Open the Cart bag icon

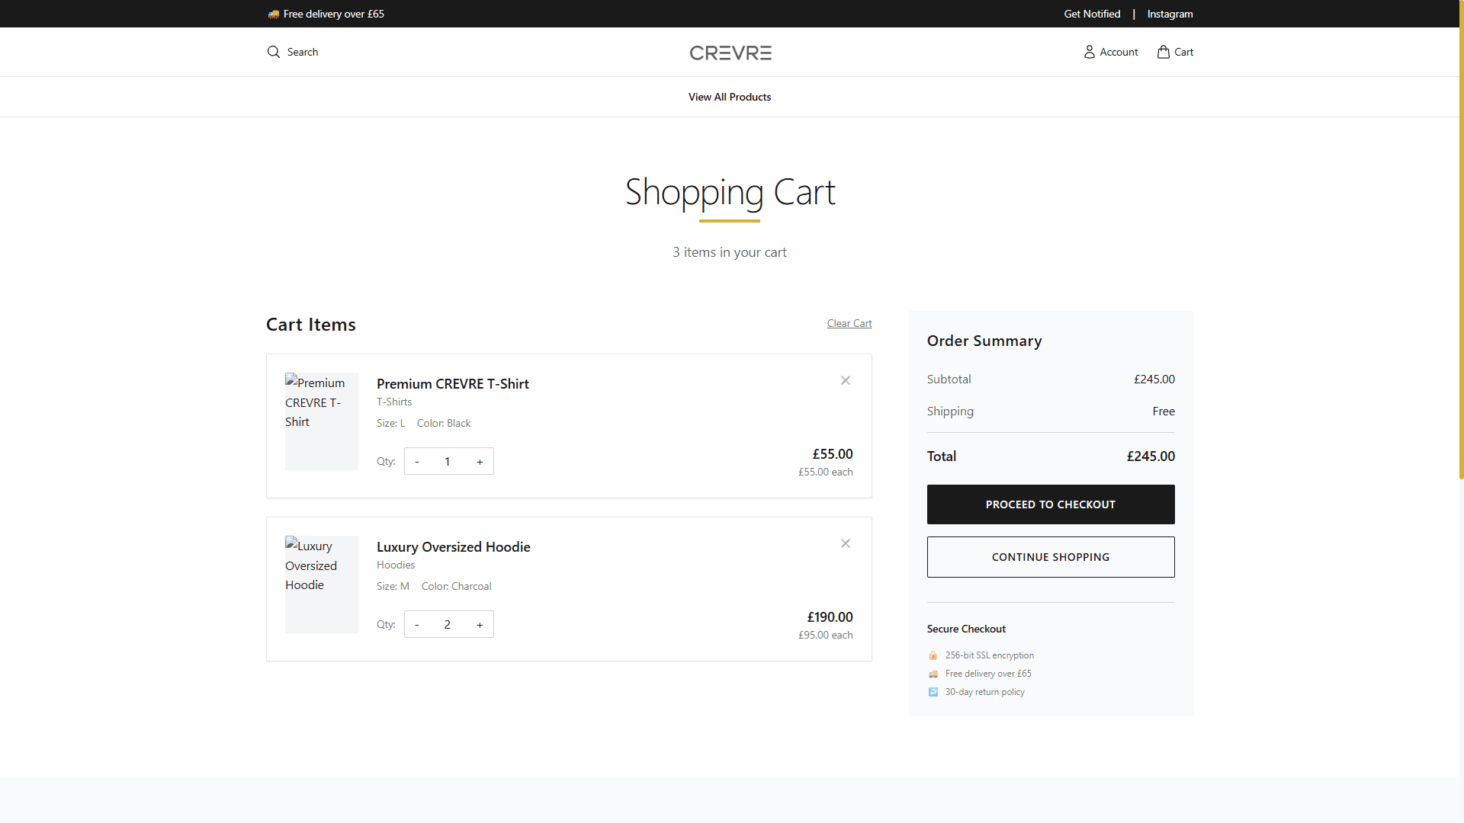click(1163, 52)
